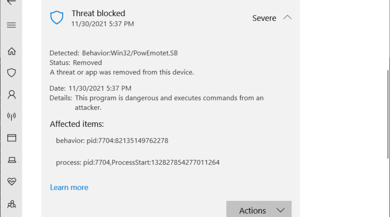Go back with the arrow icon
The height and width of the screenshot is (217, 390).
coord(11,2)
